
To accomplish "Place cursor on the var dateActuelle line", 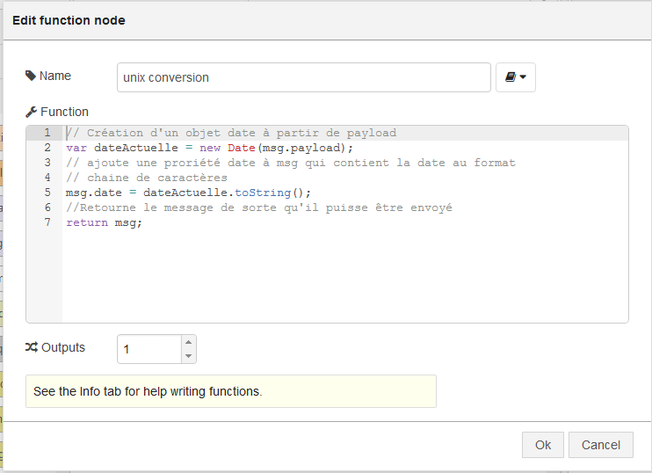I will pyautogui.click(x=209, y=148).
